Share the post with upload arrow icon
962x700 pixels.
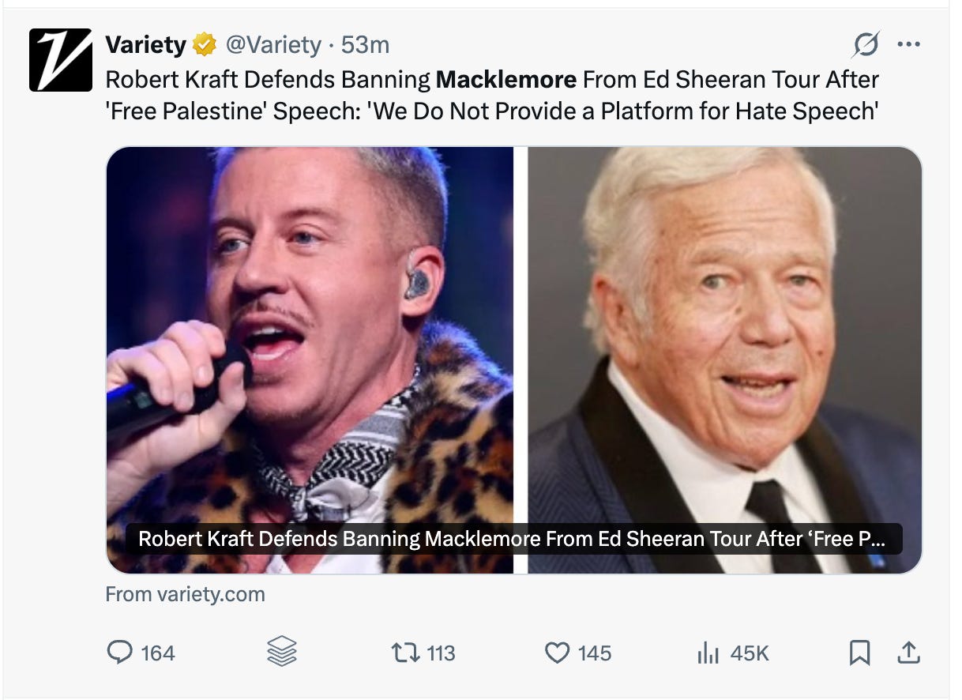coord(909,652)
